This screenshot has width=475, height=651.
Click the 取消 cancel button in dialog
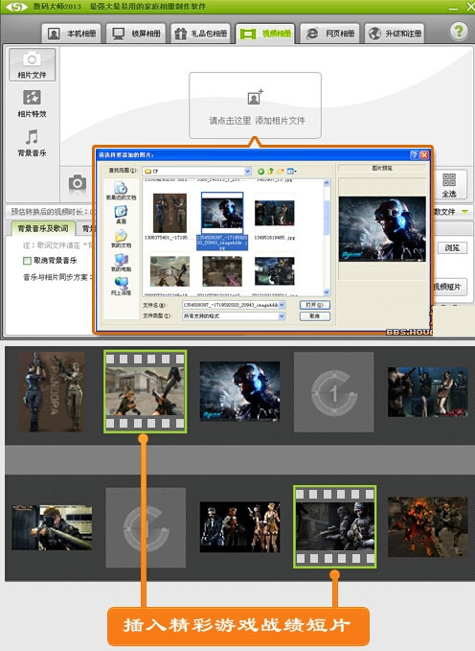pyautogui.click(x=314, y=316)
